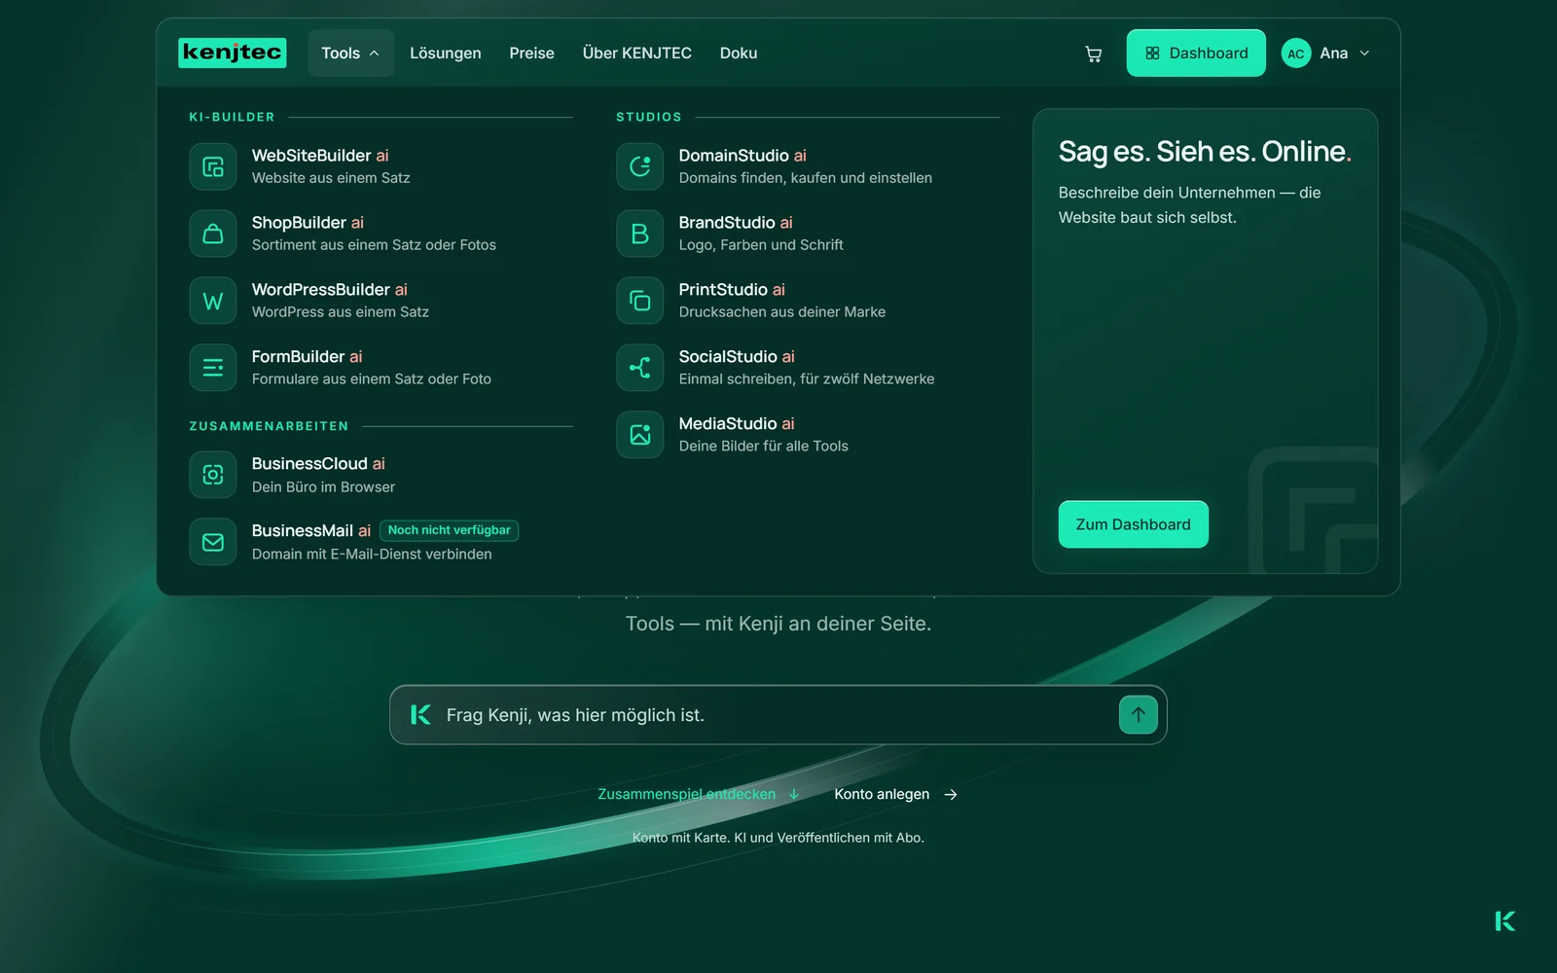Open MediaStudio ai entry

pos(807,435)
